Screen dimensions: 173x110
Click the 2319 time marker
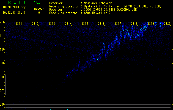point(151,23)
